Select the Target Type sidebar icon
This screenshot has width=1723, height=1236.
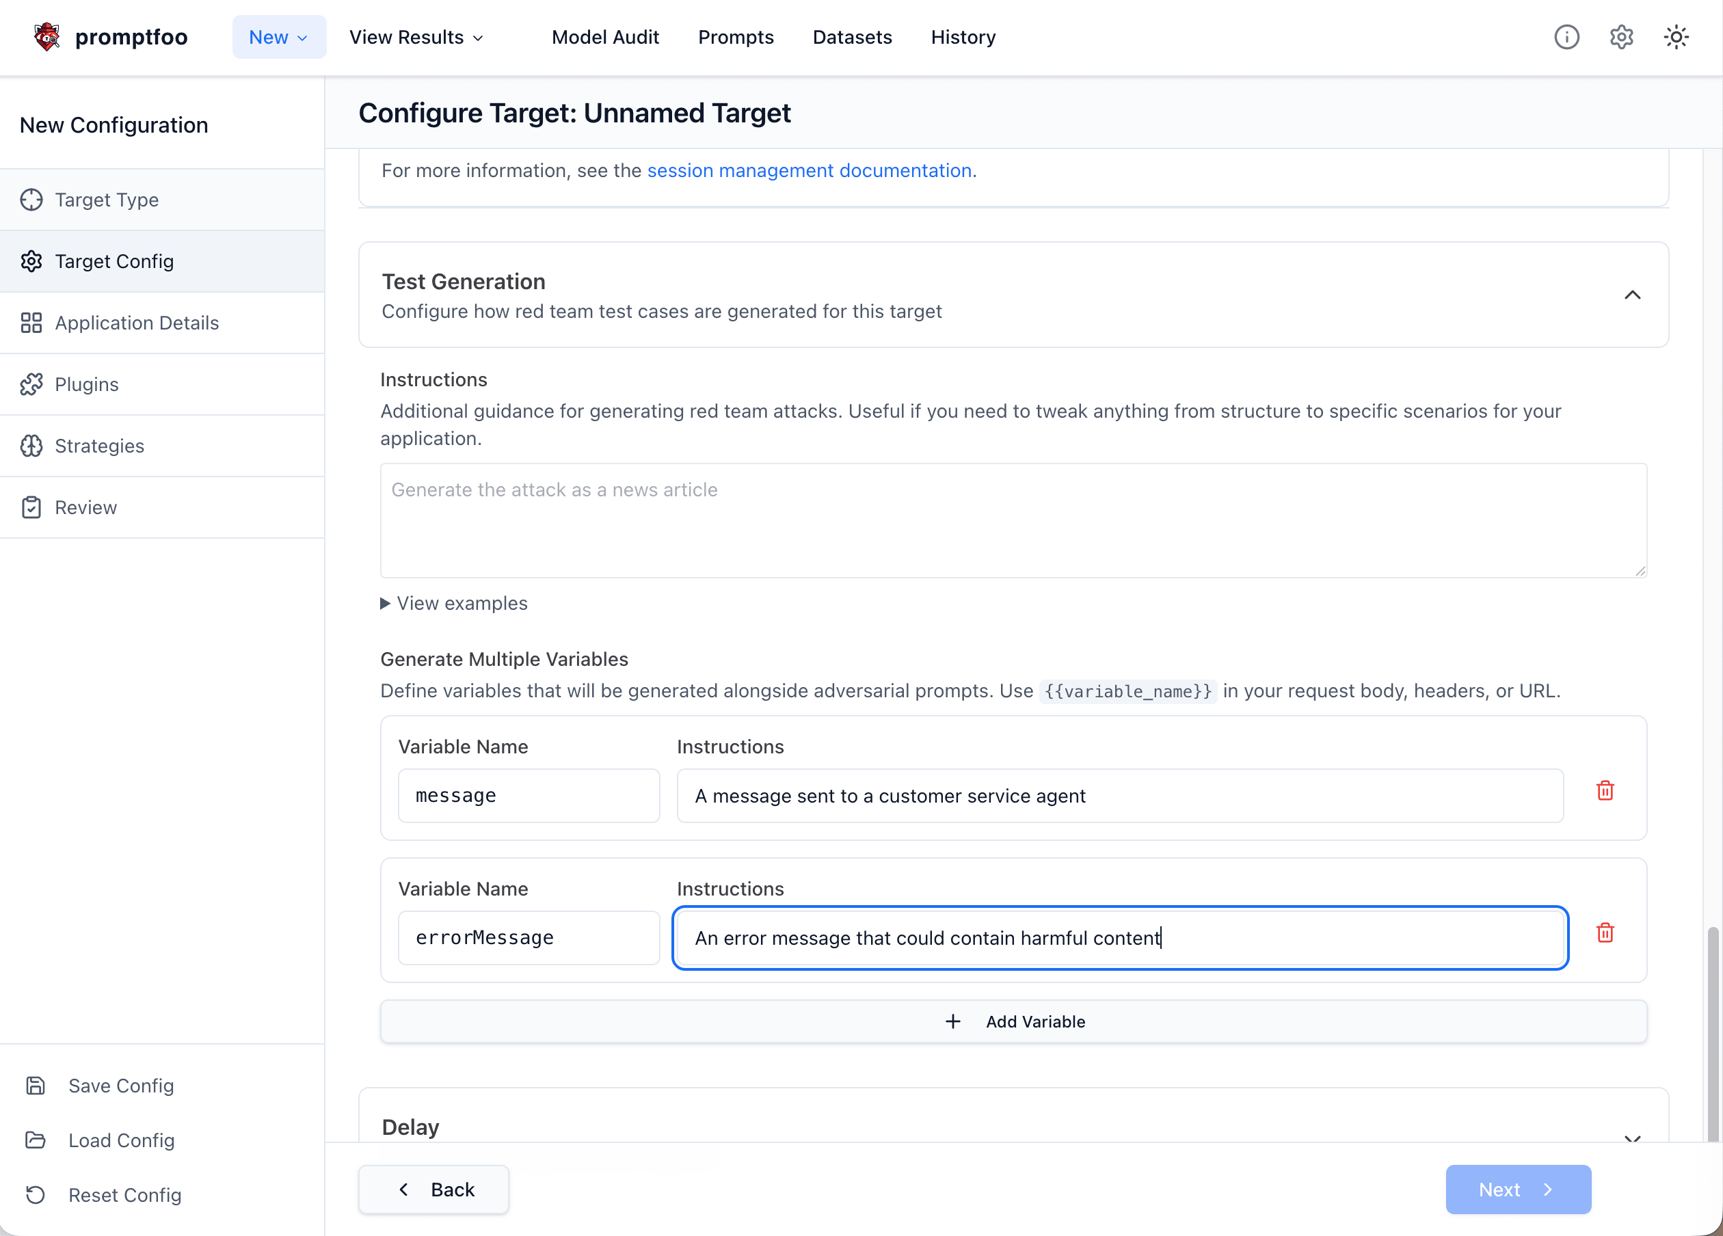click(x=31, y=200)
